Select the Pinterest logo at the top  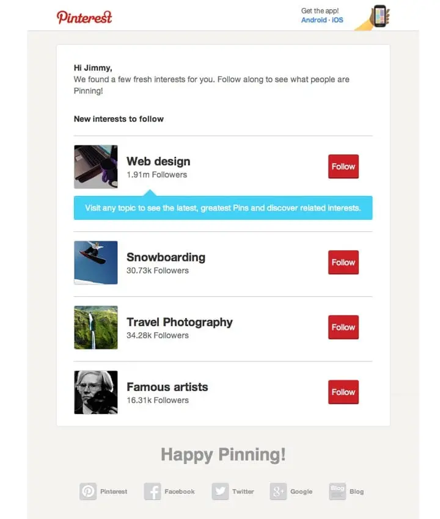coord(84,17)
